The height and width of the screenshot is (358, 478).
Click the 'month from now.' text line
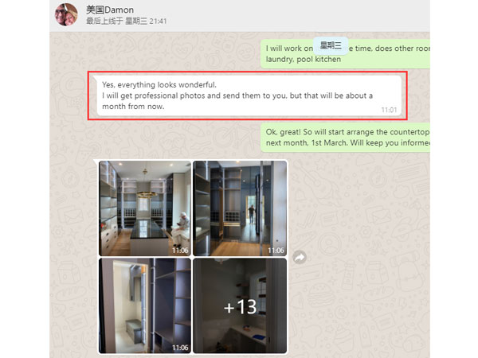pyautogui.click(x=133, y=107)
